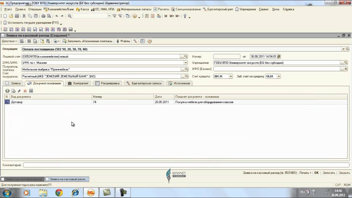Open Internet Explorer from the Windows taskbar
The width and height of the screenshot is (352, 198).
[x=75, y=193]
